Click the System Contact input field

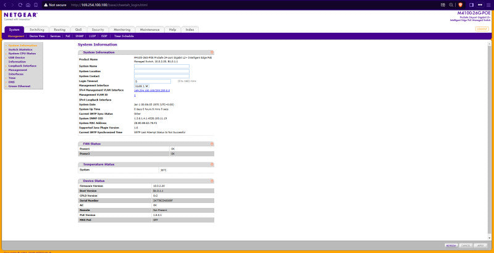pyautogui.click(x=162, y=76)
